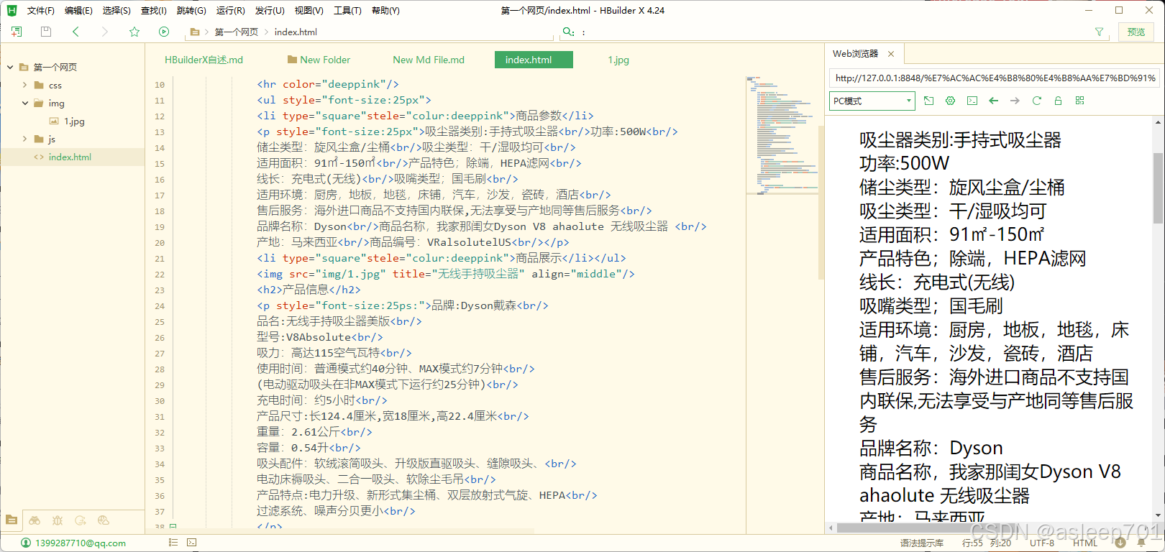Open the PC模式 device mode dropdown
This screenshot has height=552, width=1165.
(x=872, y=101)
